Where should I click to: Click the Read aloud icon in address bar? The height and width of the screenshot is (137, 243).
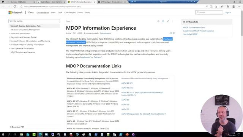(x=207, y=6)
